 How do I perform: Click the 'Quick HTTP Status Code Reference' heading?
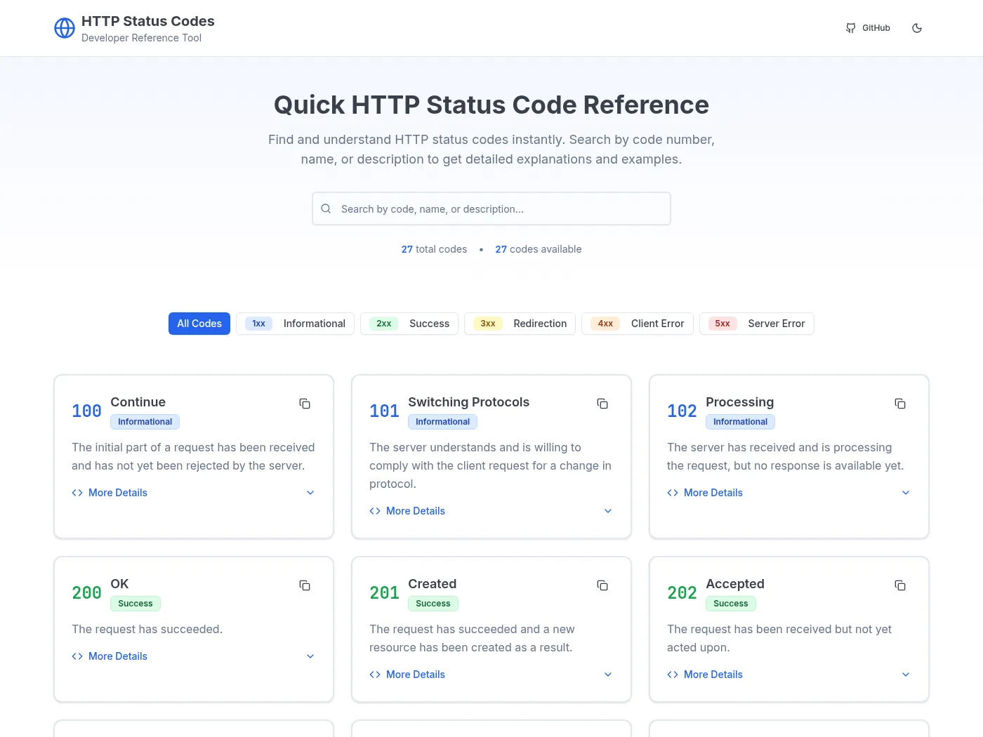(x=491, y=105)
